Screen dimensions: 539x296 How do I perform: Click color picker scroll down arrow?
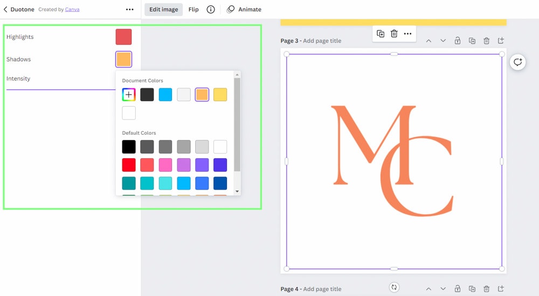(x=237, y=192)
